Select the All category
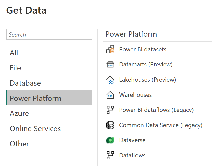212x166 pixels. coord(49,53)
